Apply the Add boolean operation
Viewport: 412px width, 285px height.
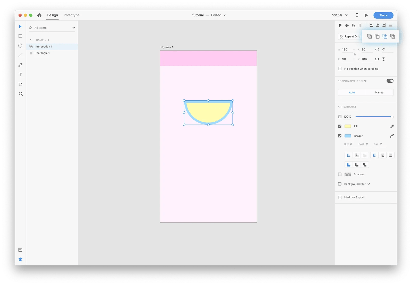[369, 36]
